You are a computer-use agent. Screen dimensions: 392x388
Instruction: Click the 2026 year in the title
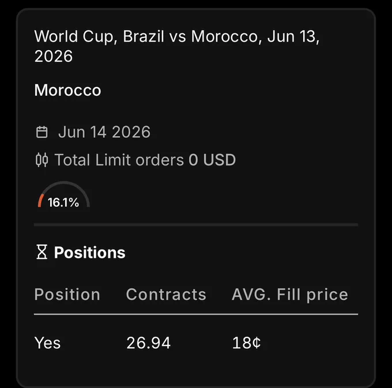[x=54, y=56]
